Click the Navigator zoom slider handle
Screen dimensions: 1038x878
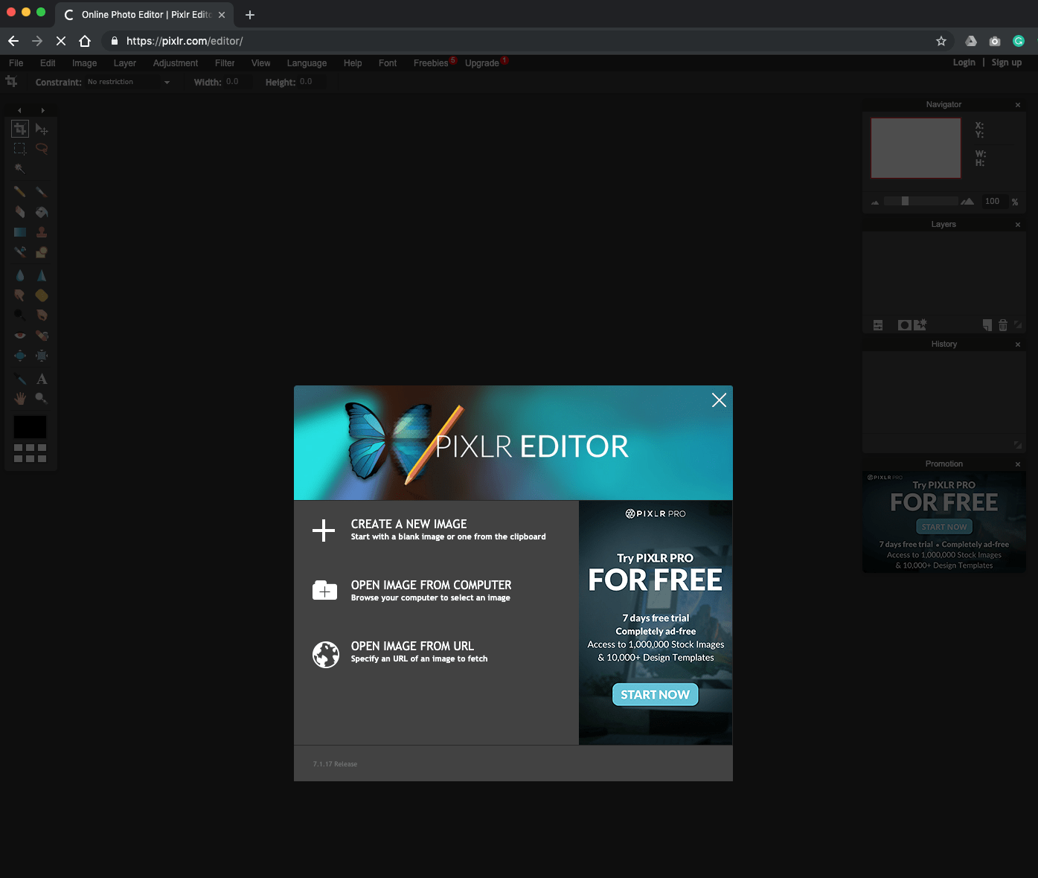905,201
